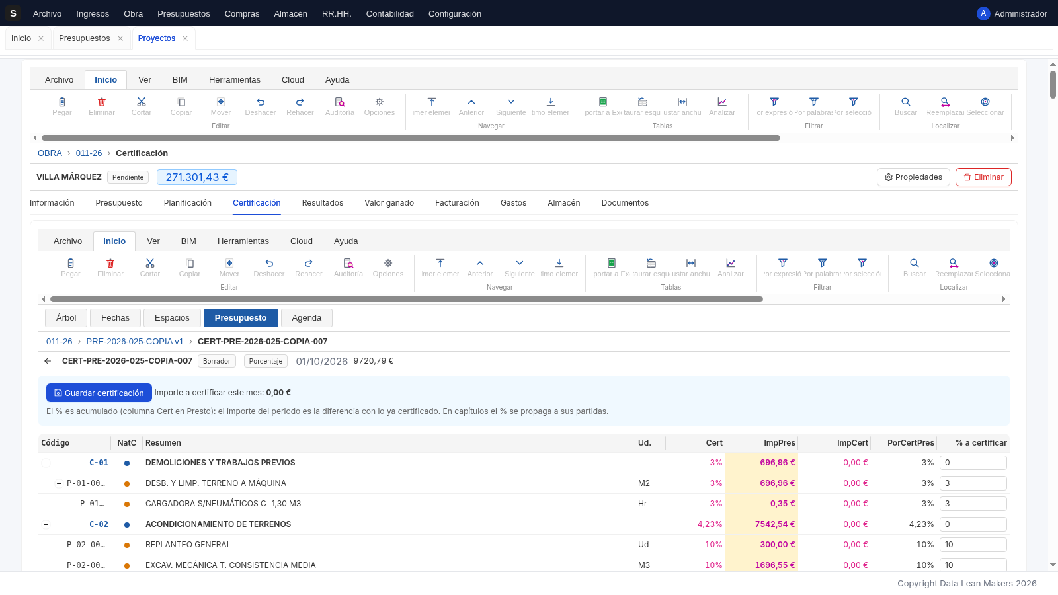This screenshot has height=595, width=1058.
Task: Click Buscar magnifier in upper ribbon
Action: pyautogui.click(x=906, y=102)
